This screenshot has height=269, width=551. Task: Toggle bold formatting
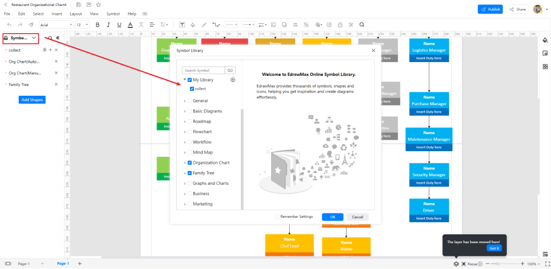[x=98, y=25]
